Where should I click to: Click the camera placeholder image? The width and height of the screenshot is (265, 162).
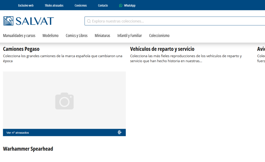tap(64, 101)
